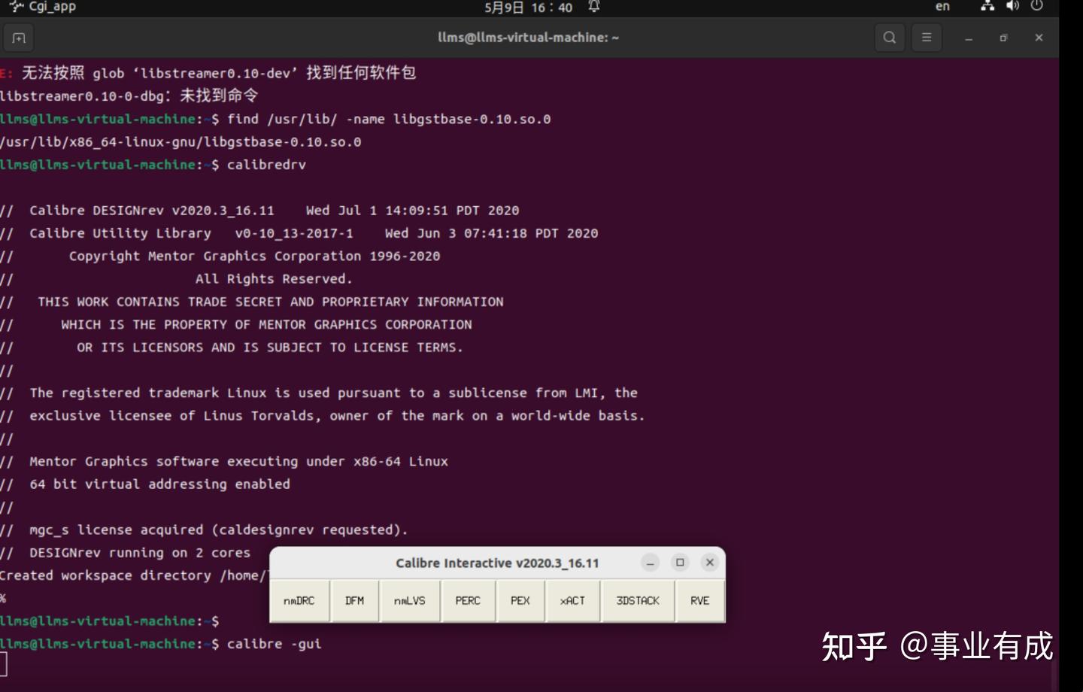Launch PEX parasitic extraction
The width and height of the screenshot is (1083, 692).
pyautogui.click(x=520, y=600)
